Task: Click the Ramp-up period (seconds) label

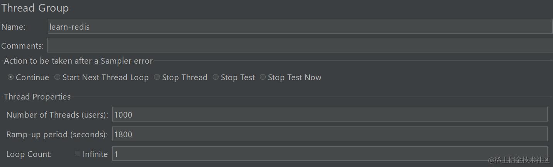Action: 57,135
